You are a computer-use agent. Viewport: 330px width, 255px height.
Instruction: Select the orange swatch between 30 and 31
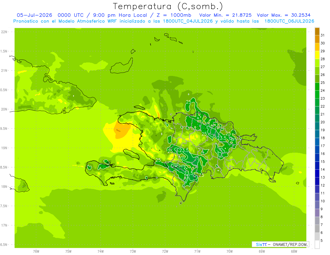(x=317, y=39)
